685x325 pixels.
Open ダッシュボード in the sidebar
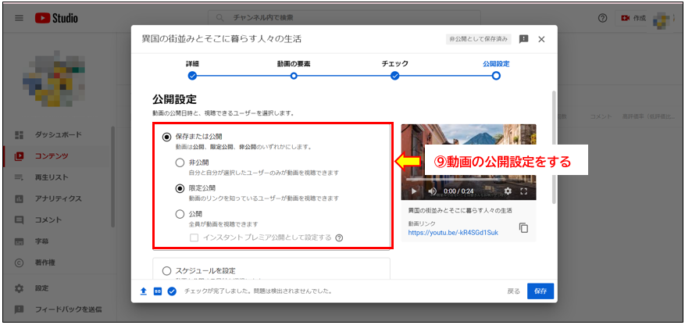coord(57,134)
